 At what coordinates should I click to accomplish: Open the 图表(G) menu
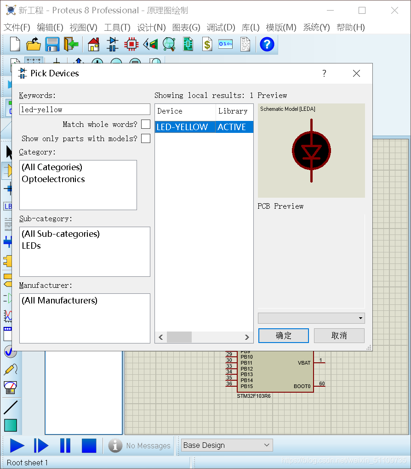point(186,28)
